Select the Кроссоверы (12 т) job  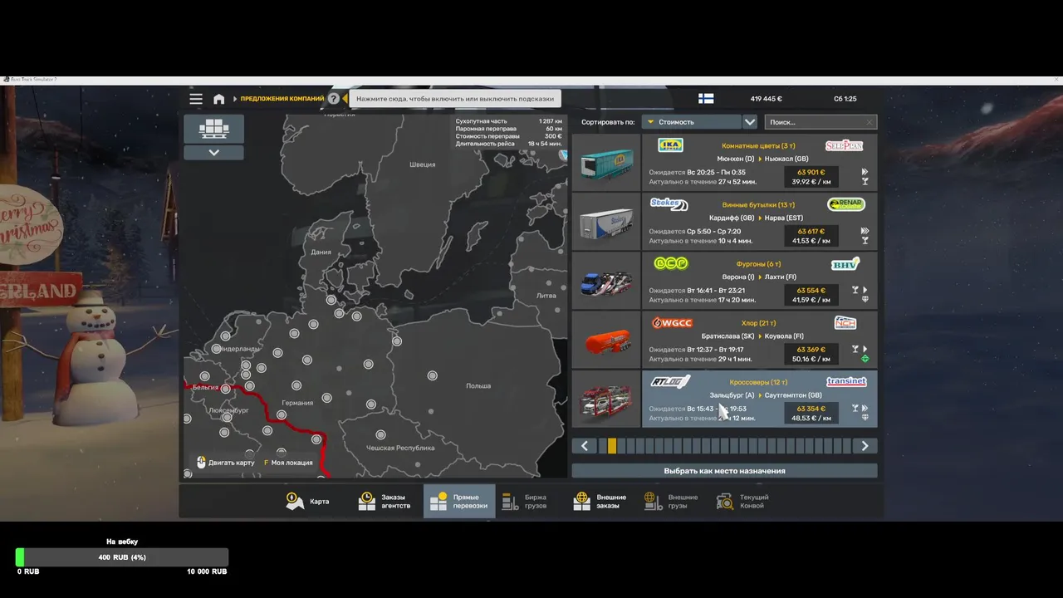click(x=759, y=399)
